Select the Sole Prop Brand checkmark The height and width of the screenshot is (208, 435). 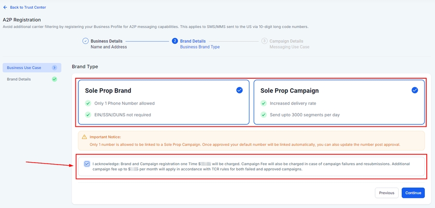pyautogui.click(x=239, y=90)
